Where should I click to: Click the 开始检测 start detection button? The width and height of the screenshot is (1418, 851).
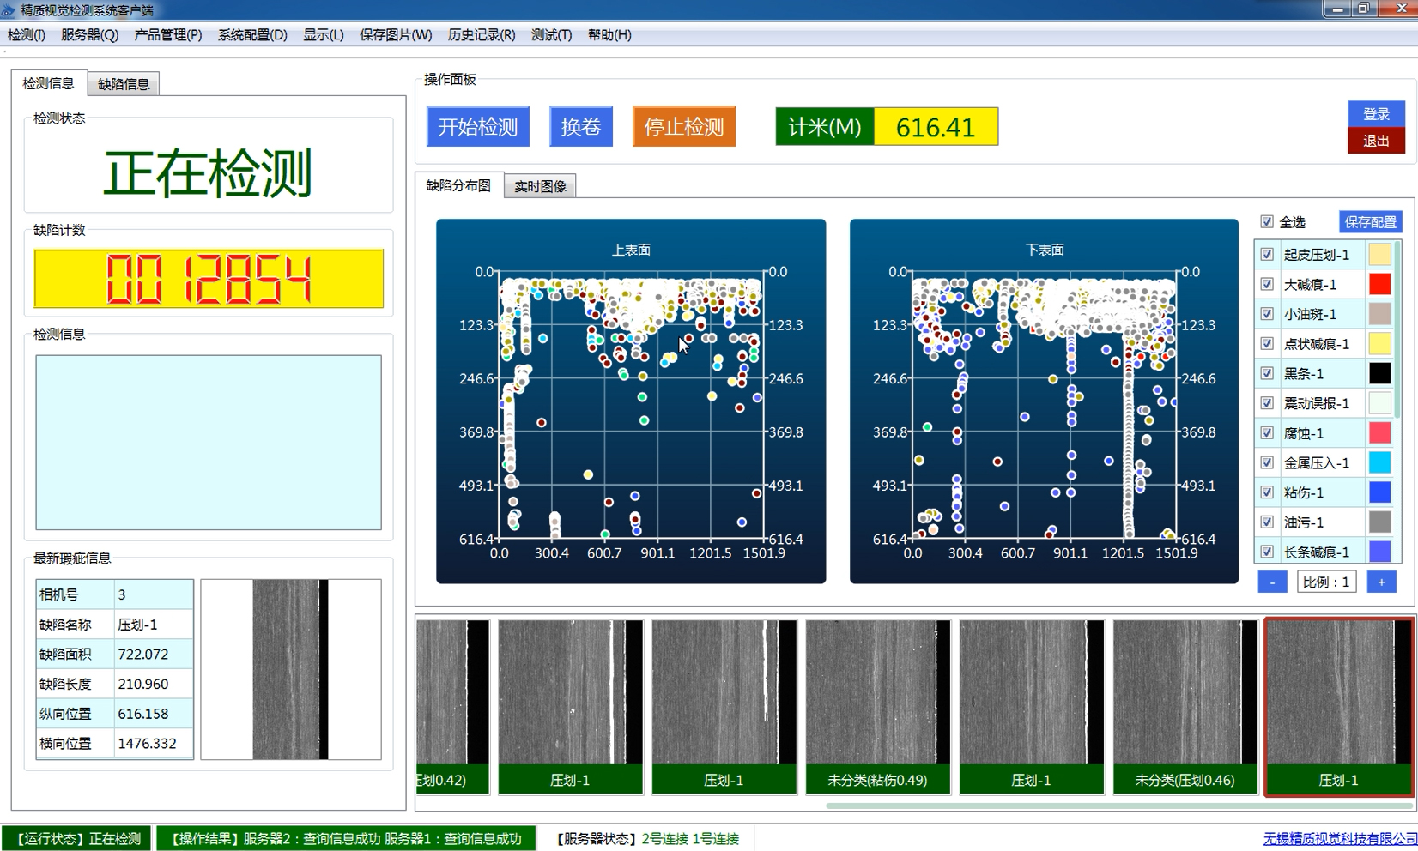(x=477, y=127)
